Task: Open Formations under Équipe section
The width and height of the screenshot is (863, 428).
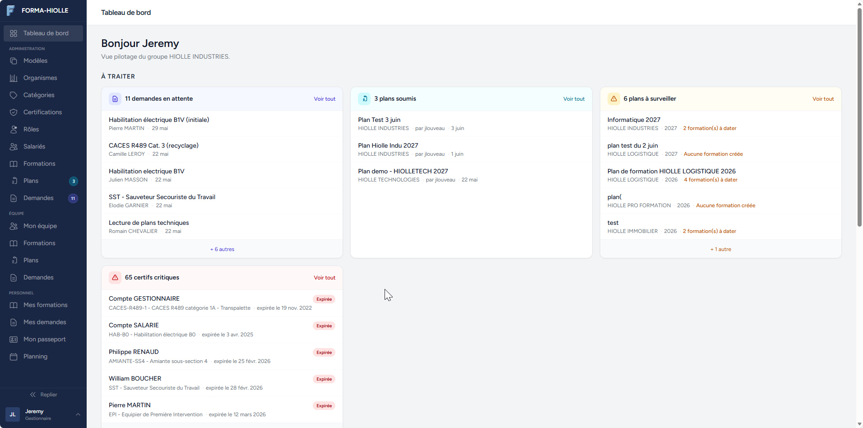Action: [43, 243]
